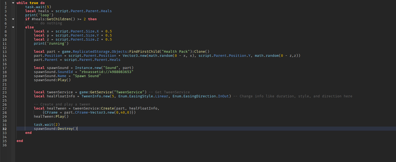The width and height of the screenshot is (396, 162).
Task: Click the final 'end' on line 35
Action: 20,141
